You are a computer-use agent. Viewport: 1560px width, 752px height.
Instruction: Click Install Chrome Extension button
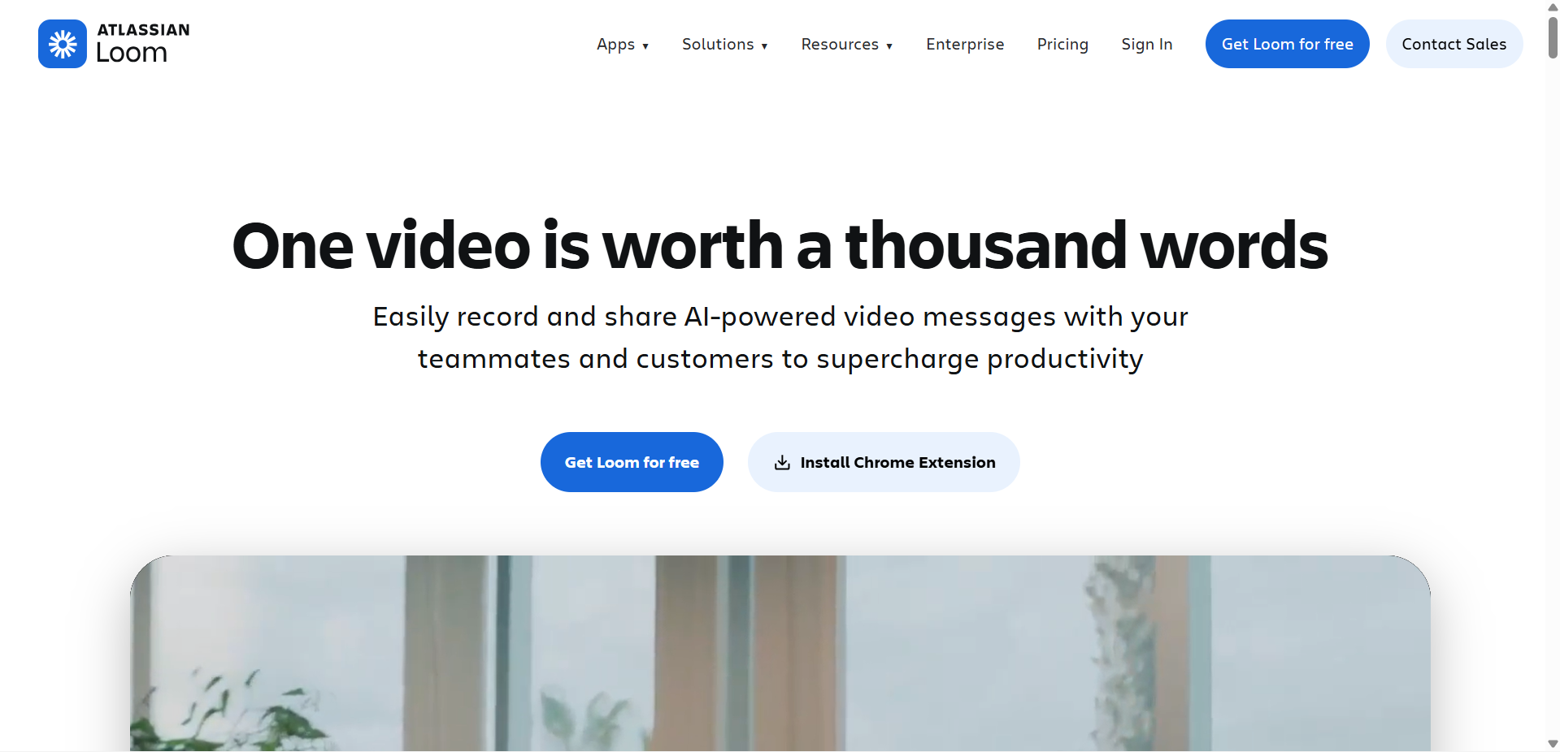click(x=884, y=462)
